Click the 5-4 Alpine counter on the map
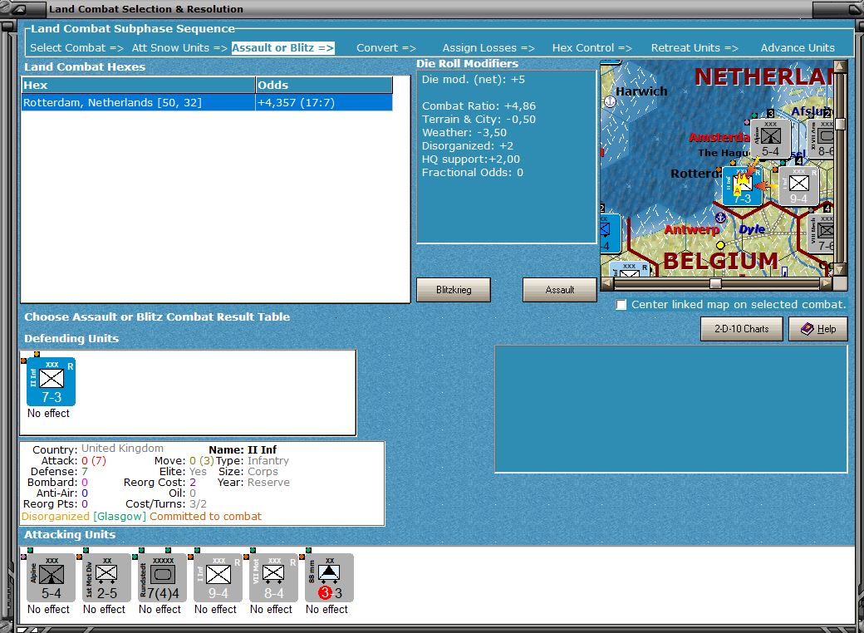This screenshot has height=633, width=864. pos(770,139)
